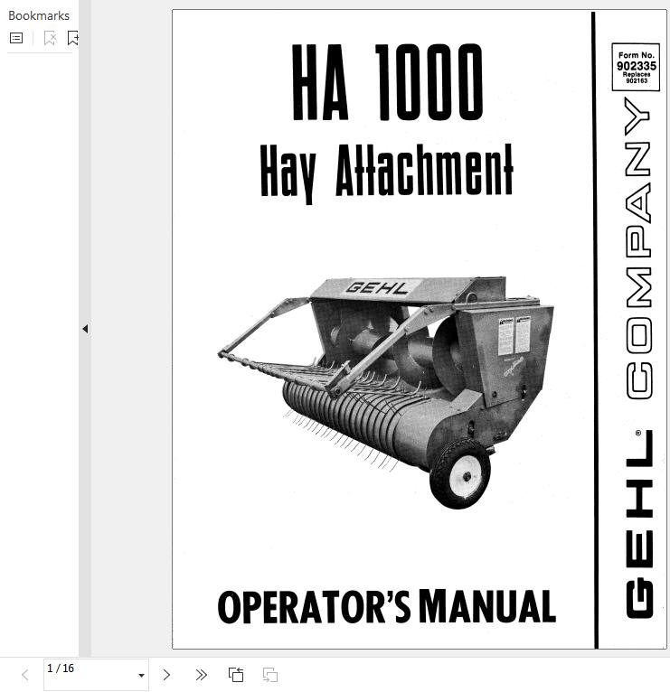Add a new bookmark with plus icon
This screenshot has height=692, width=670.
(73, 38)
